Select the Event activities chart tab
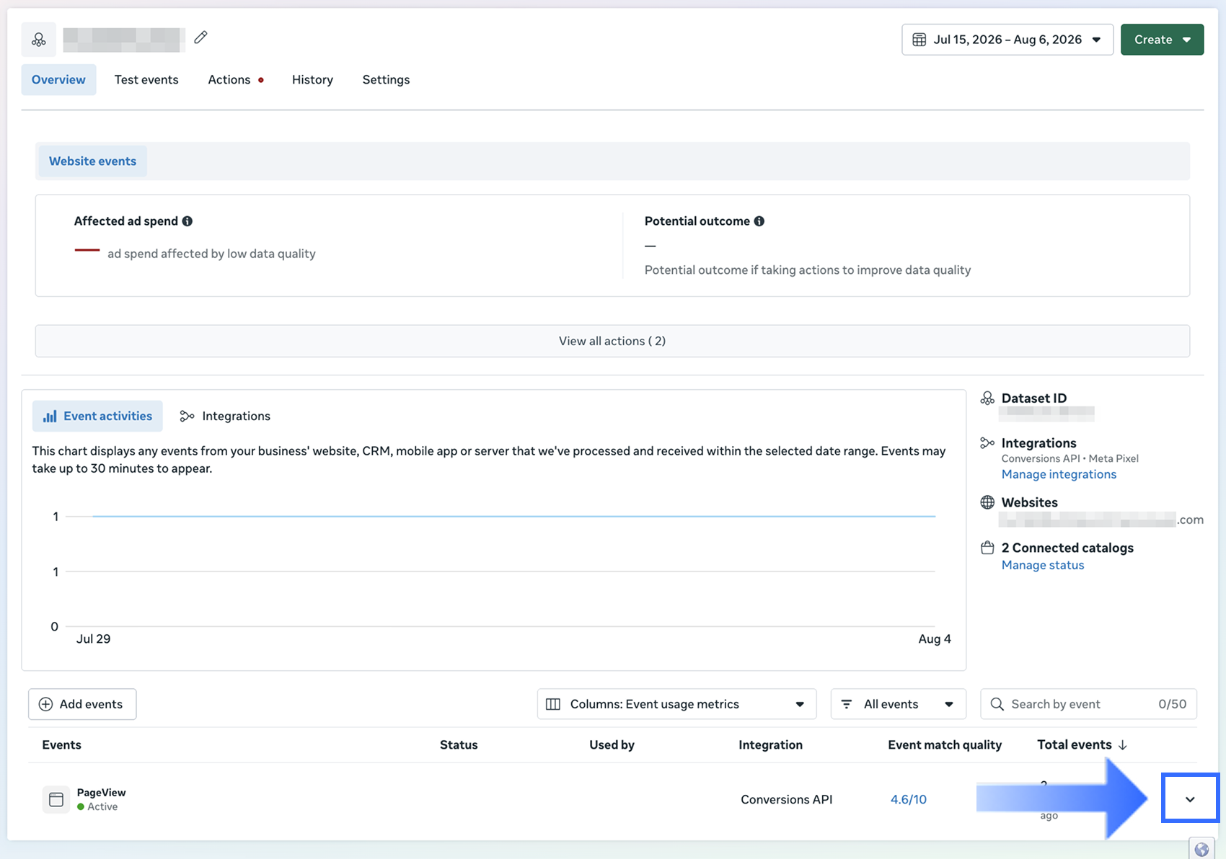Screen dimensions: 1226x859 pos(97,416)
